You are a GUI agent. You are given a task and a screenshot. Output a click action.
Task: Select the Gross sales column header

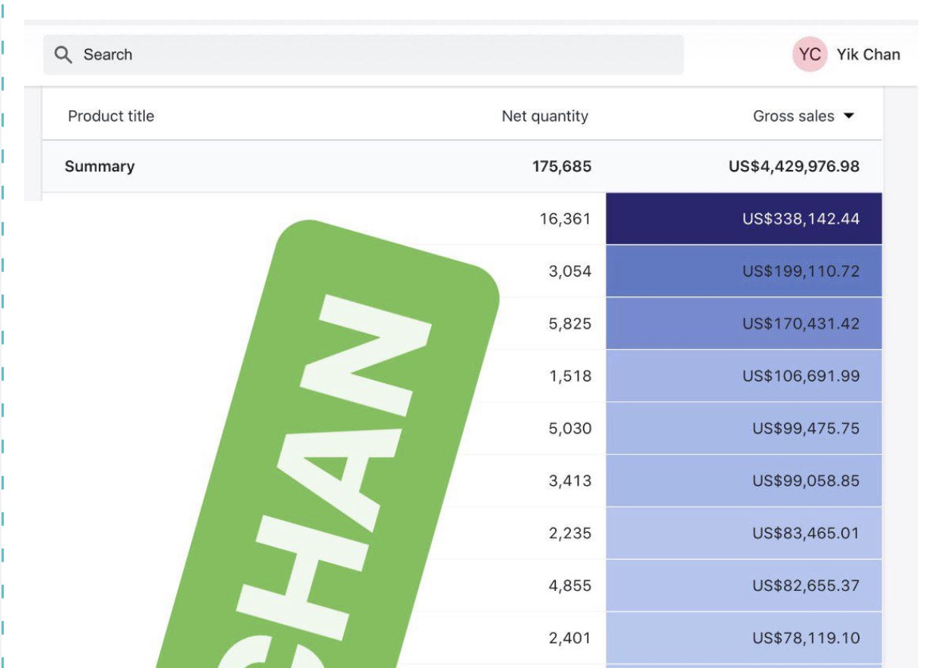[793, 116]
